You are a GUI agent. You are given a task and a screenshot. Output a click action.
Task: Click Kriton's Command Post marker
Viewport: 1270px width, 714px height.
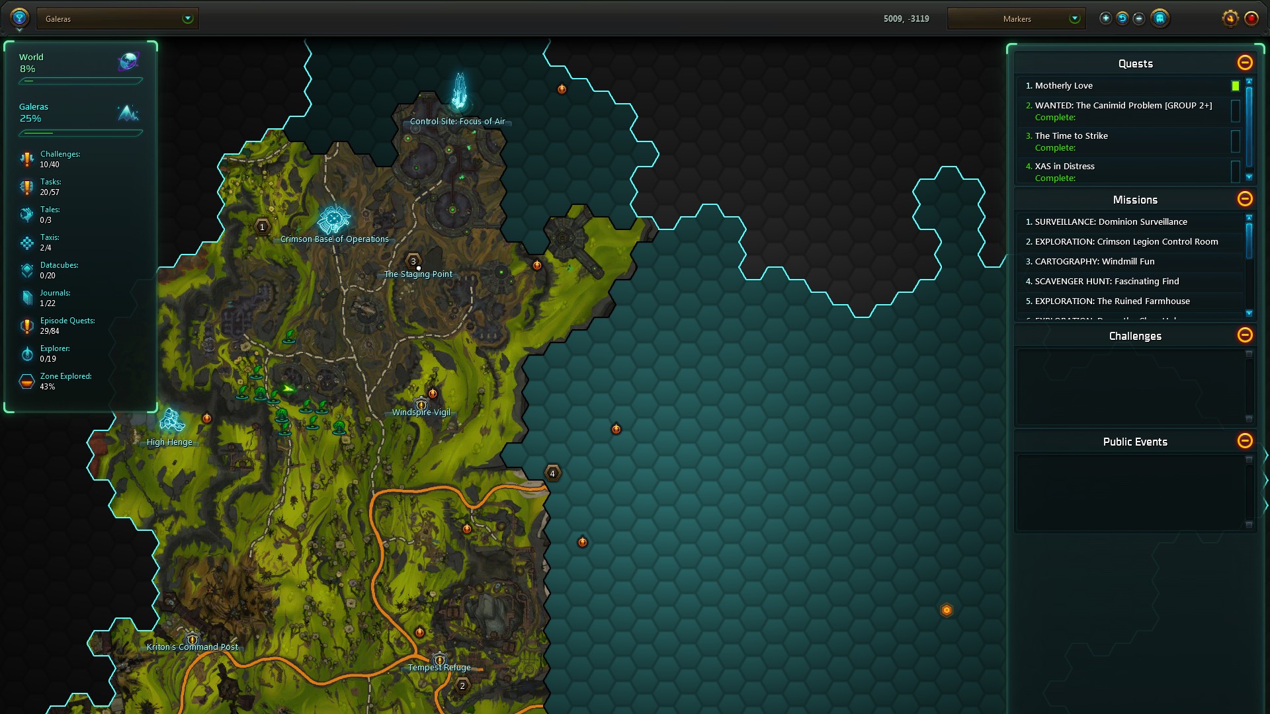point(192,639)
